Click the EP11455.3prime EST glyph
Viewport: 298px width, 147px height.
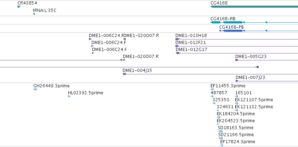click(x=212, y=89)
